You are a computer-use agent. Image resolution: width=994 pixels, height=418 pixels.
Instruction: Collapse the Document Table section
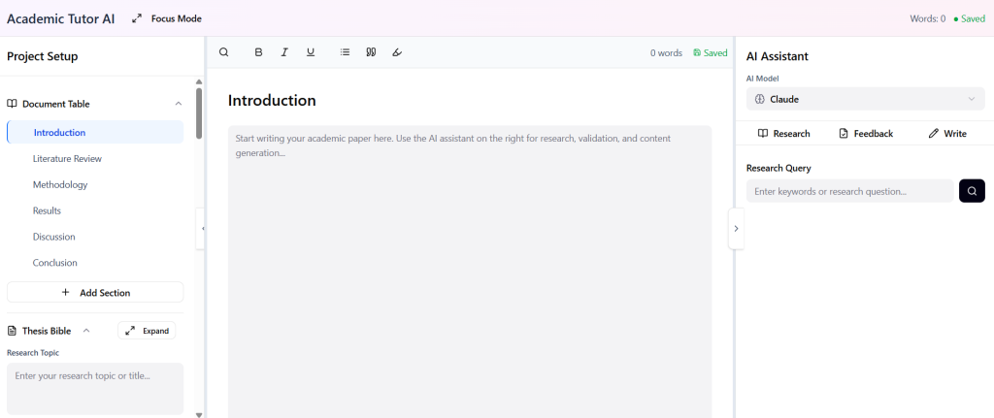pos(178,104)
